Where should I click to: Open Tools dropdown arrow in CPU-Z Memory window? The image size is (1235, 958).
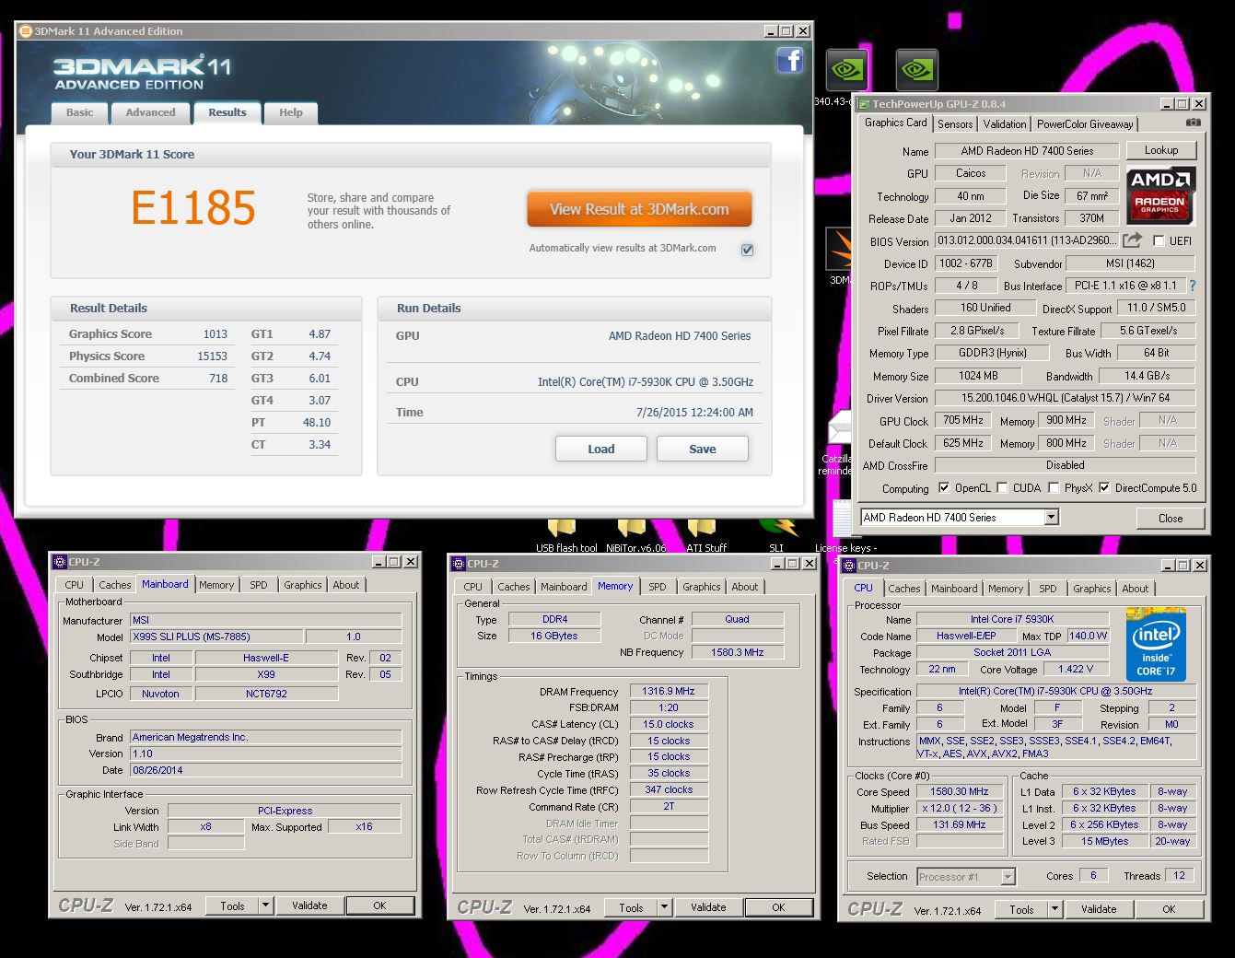tap(664, 907)
